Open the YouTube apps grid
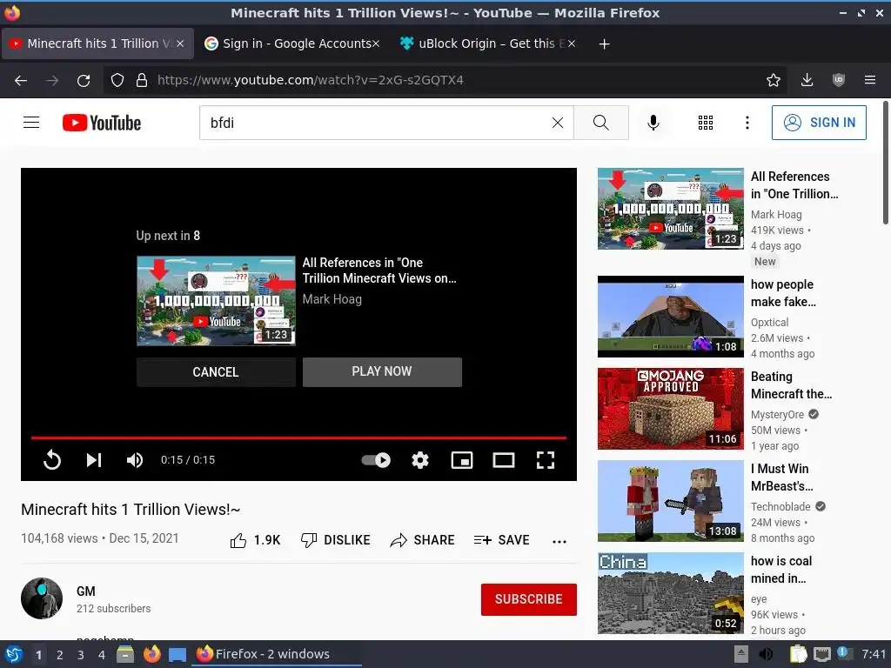 tap(705, 123)
